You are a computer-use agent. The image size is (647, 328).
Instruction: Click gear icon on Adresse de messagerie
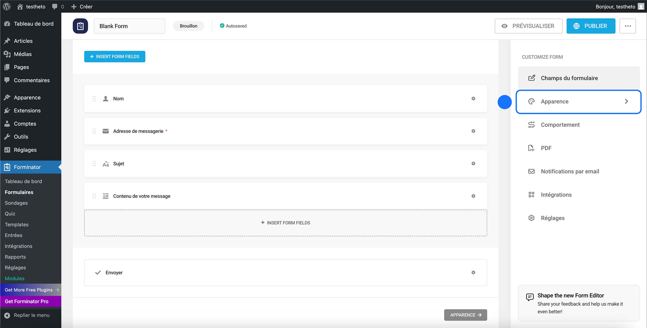[x=473, y=131]
